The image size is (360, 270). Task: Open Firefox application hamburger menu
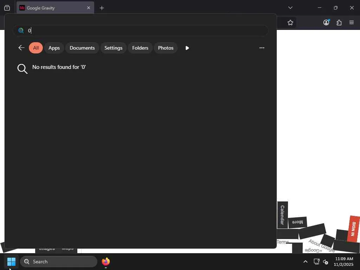[x=351, y=22]
